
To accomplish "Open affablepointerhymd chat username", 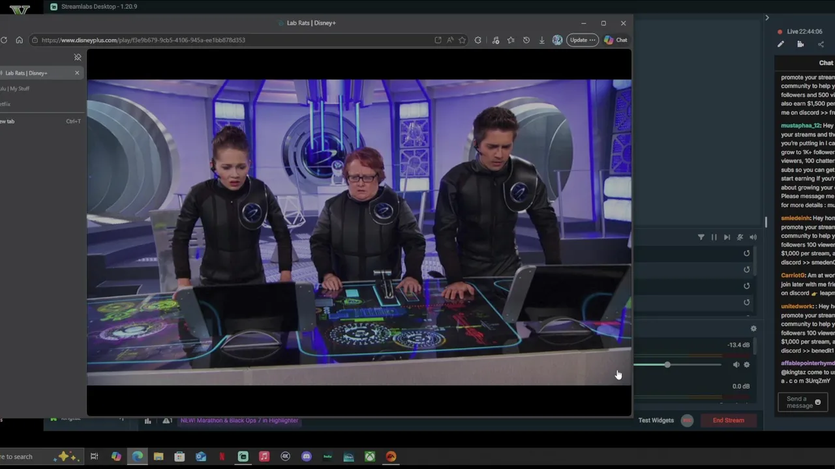I will [x=808, y=363].
